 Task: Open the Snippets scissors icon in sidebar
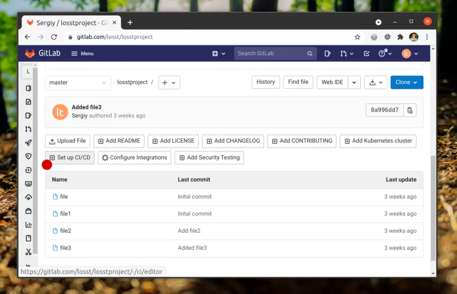tap(29, 252)
